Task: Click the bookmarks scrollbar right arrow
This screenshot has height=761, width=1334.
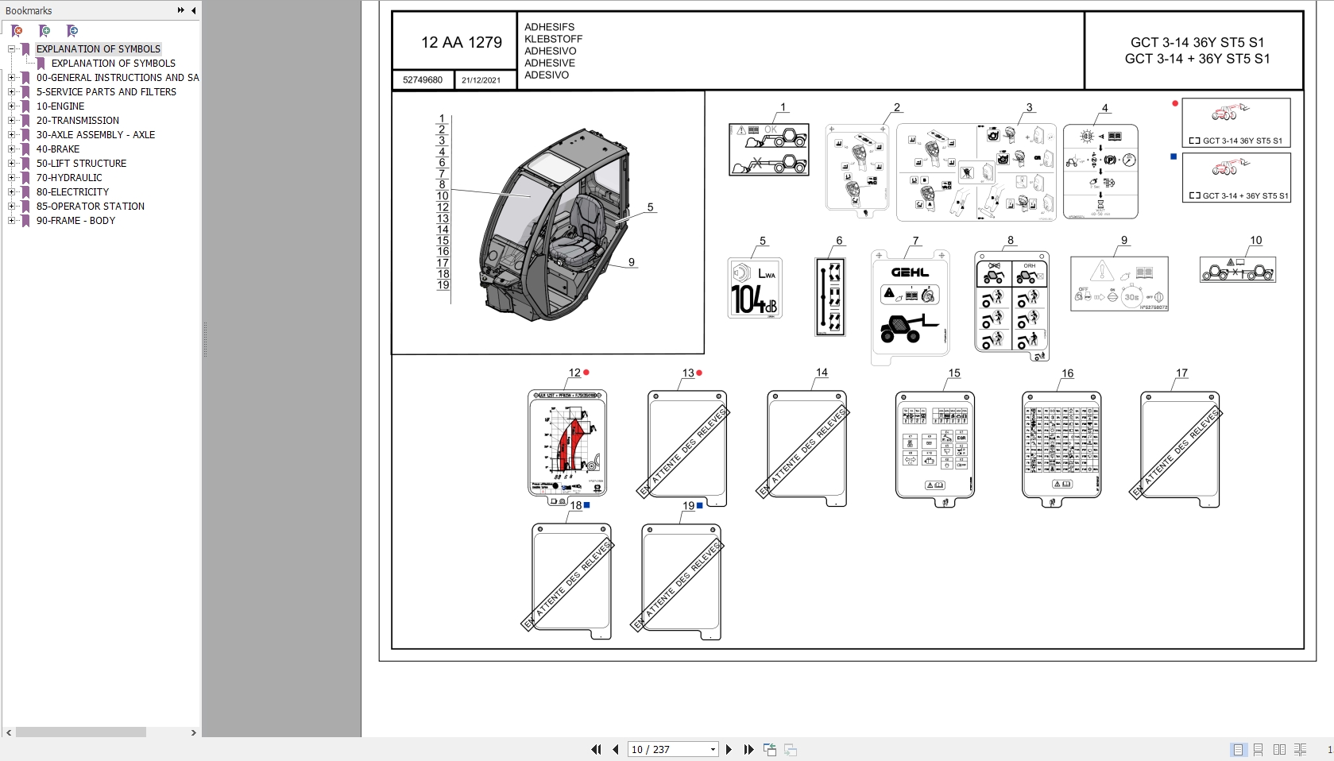Action: (x=193, y=732)
